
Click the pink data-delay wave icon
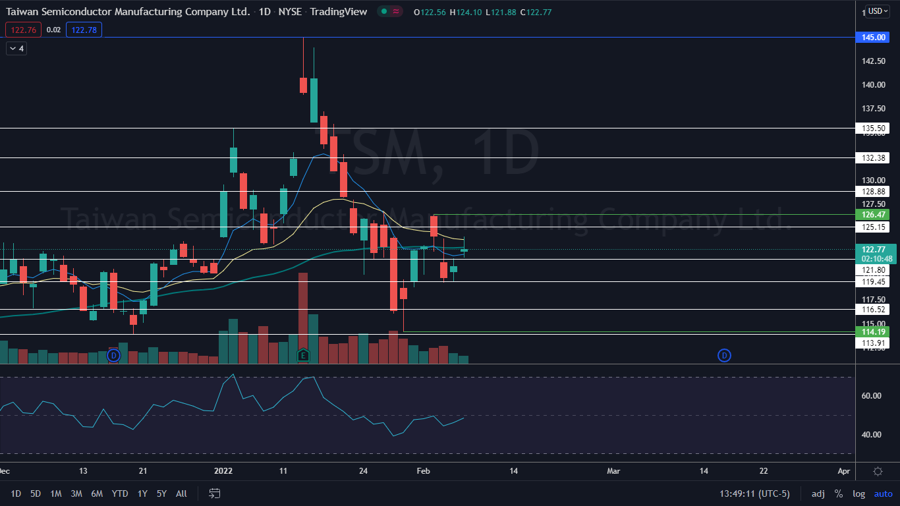396,12
